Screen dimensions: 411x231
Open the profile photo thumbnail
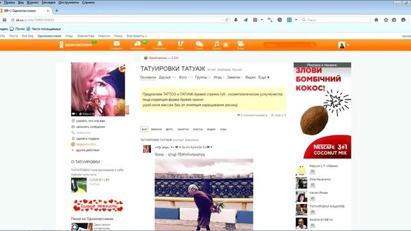[x=98, y=89]
